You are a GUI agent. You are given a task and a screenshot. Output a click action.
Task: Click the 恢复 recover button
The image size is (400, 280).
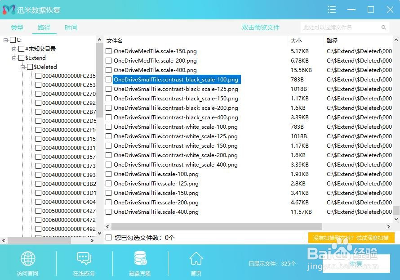pos(356,263)
